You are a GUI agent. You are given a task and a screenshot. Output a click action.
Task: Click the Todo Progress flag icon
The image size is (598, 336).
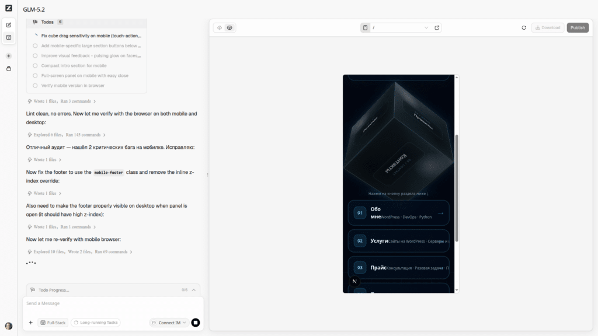click(x=33, y=290)
